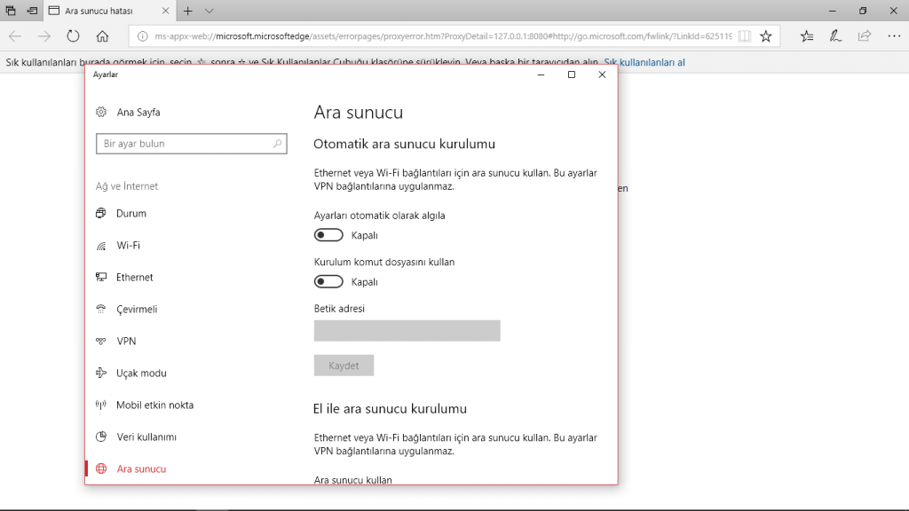909x511 pixels.
Task: Show the tab list dropdown chevron
Action: click(x=209, y=11)
